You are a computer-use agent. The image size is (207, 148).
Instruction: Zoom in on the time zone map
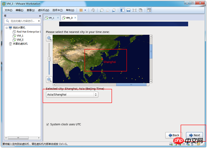(x=49, y=38)
